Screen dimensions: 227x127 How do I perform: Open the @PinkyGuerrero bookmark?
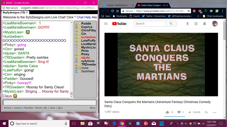pyautogui.click(x=180, y=16)
